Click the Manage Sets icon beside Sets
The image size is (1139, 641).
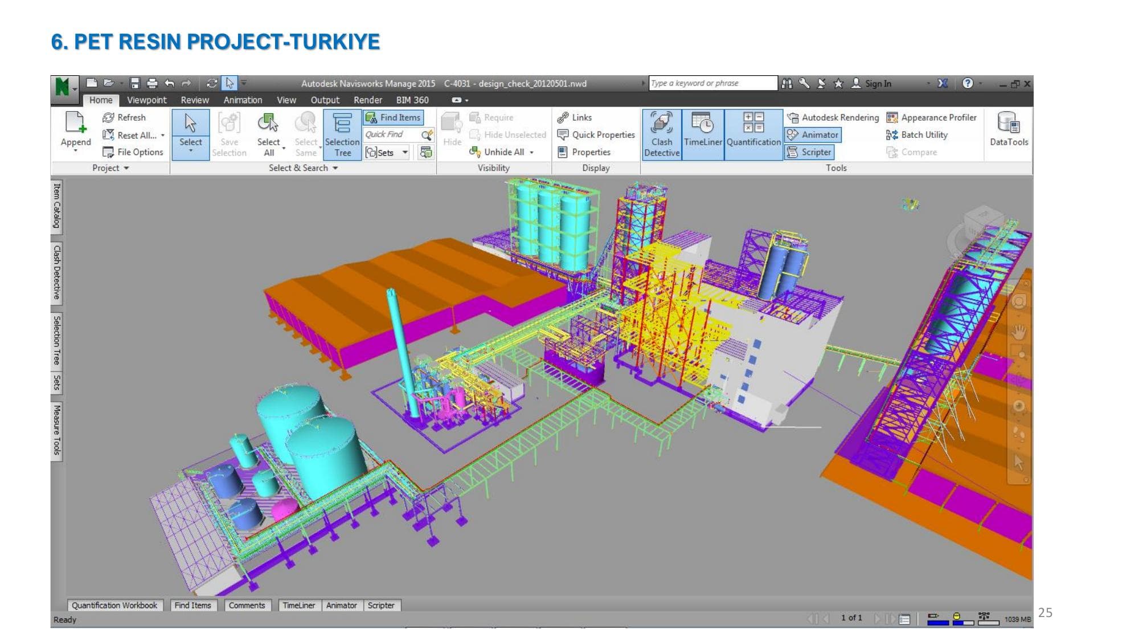[x=425, y=152]
